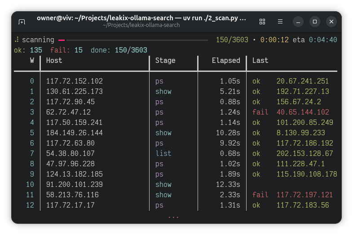Select host 62.72.47.12

pos(68,112)
